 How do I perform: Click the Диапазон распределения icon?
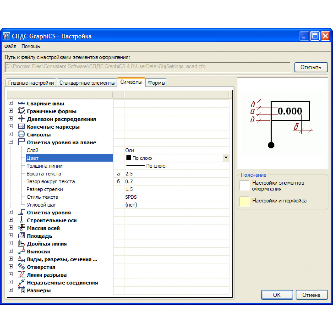click(21, 119)
